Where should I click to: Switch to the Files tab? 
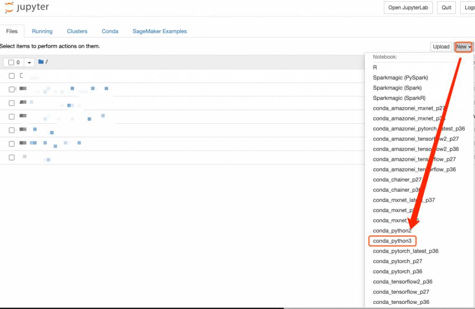pyautogui.click(x=12, y=31)
